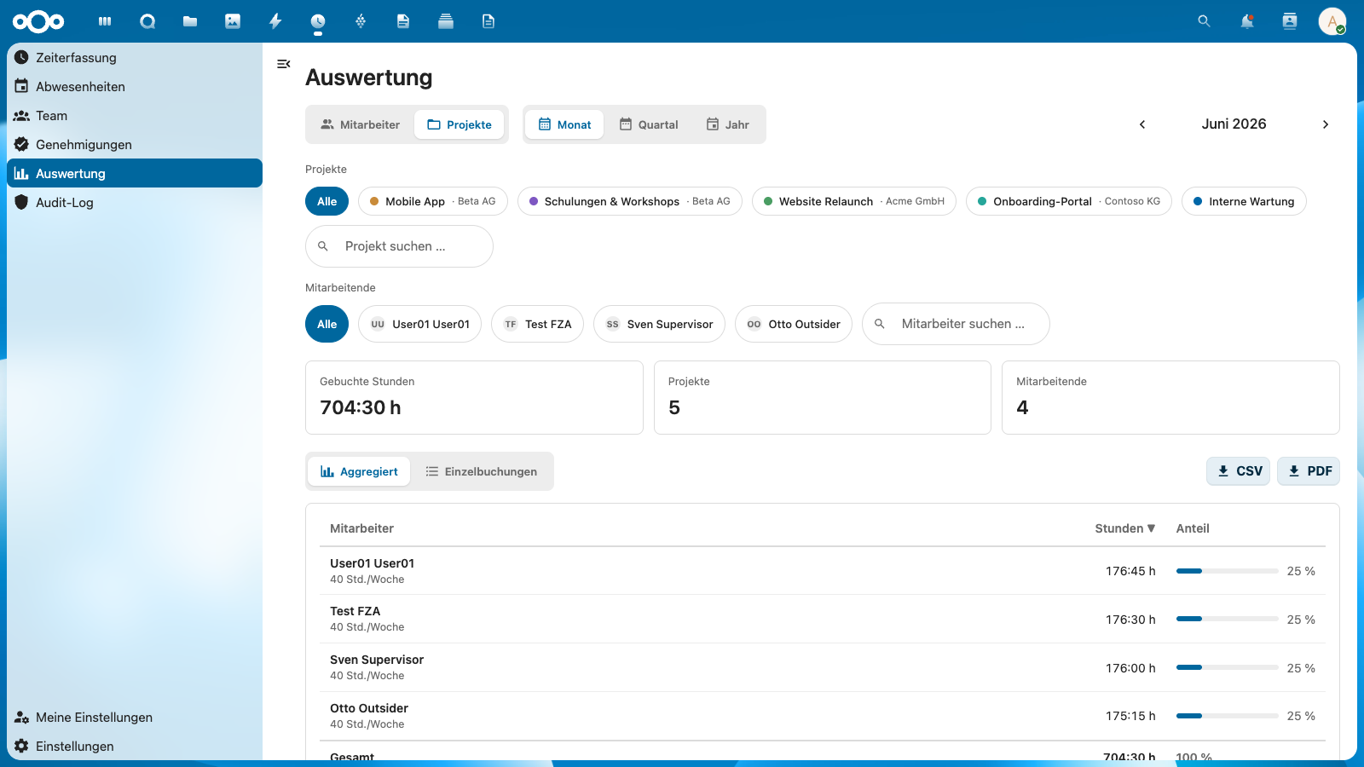This screenshot has height=767, width=1364.
Task: Select Monat period
Action: [564, 124]
